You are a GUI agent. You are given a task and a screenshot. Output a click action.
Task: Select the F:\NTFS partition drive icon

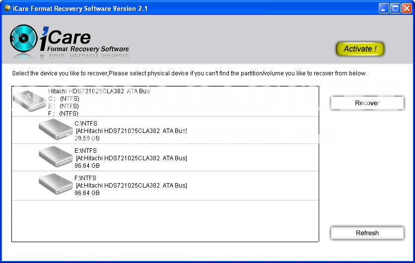pos(56,184)
